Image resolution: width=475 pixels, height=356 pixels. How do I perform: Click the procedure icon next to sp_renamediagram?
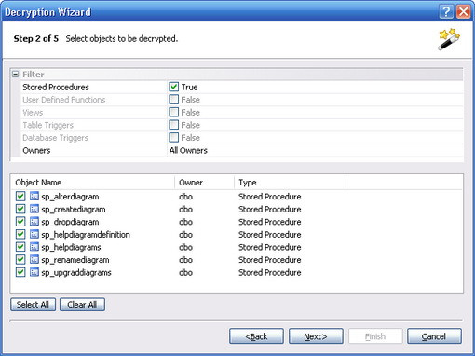34,260
